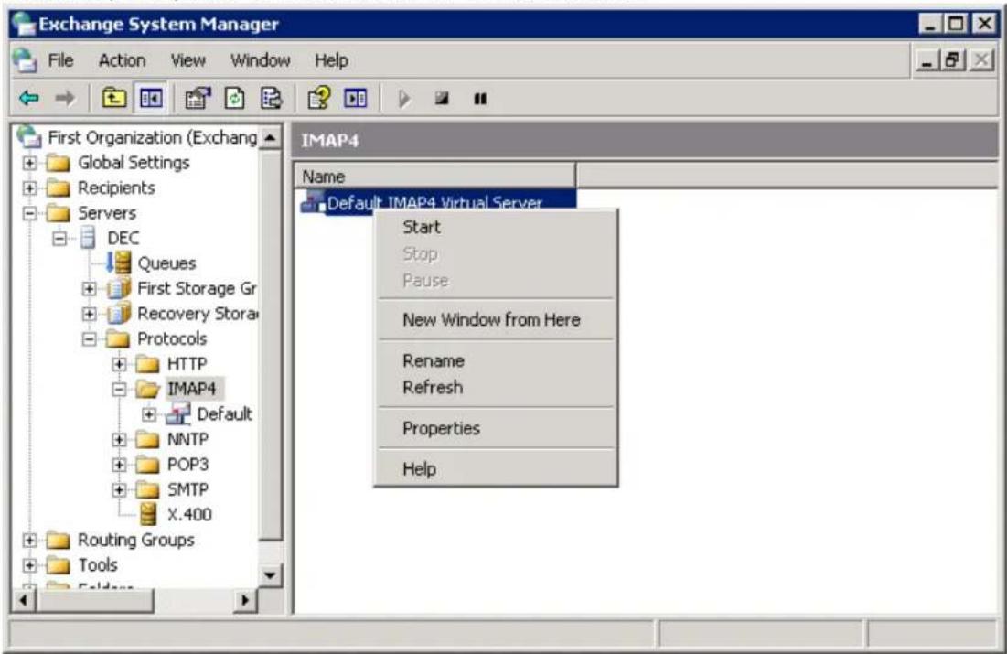Screen dimensions: 1007x654
Task: Click the Default virtual server icon in tree
Action: [x=177, y=414]
